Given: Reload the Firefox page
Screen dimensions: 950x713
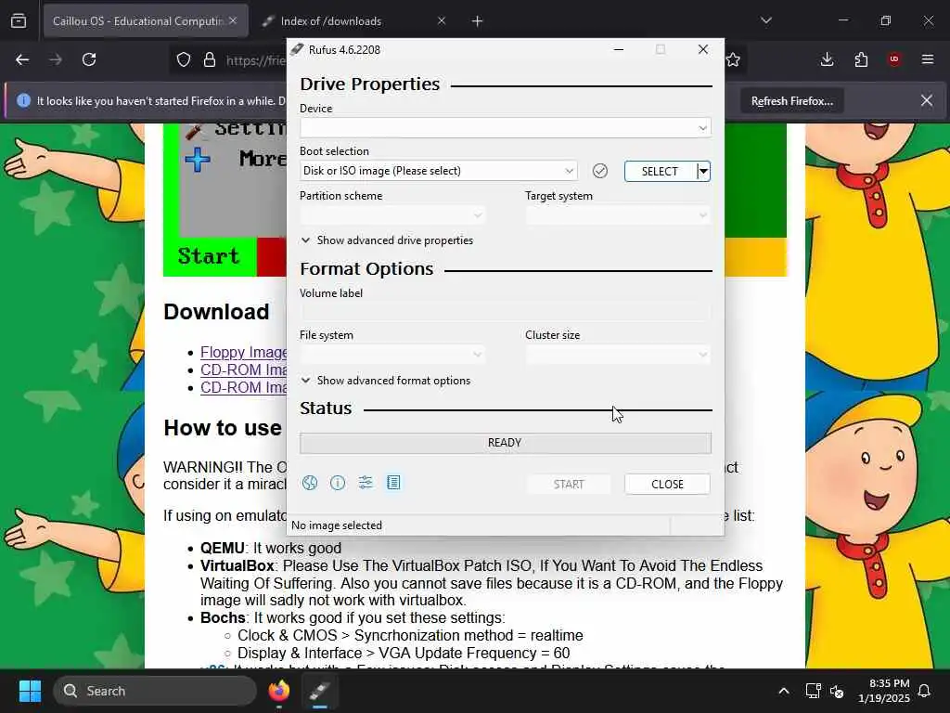Looking at the screenshot, I should click(x=89, y=59).
